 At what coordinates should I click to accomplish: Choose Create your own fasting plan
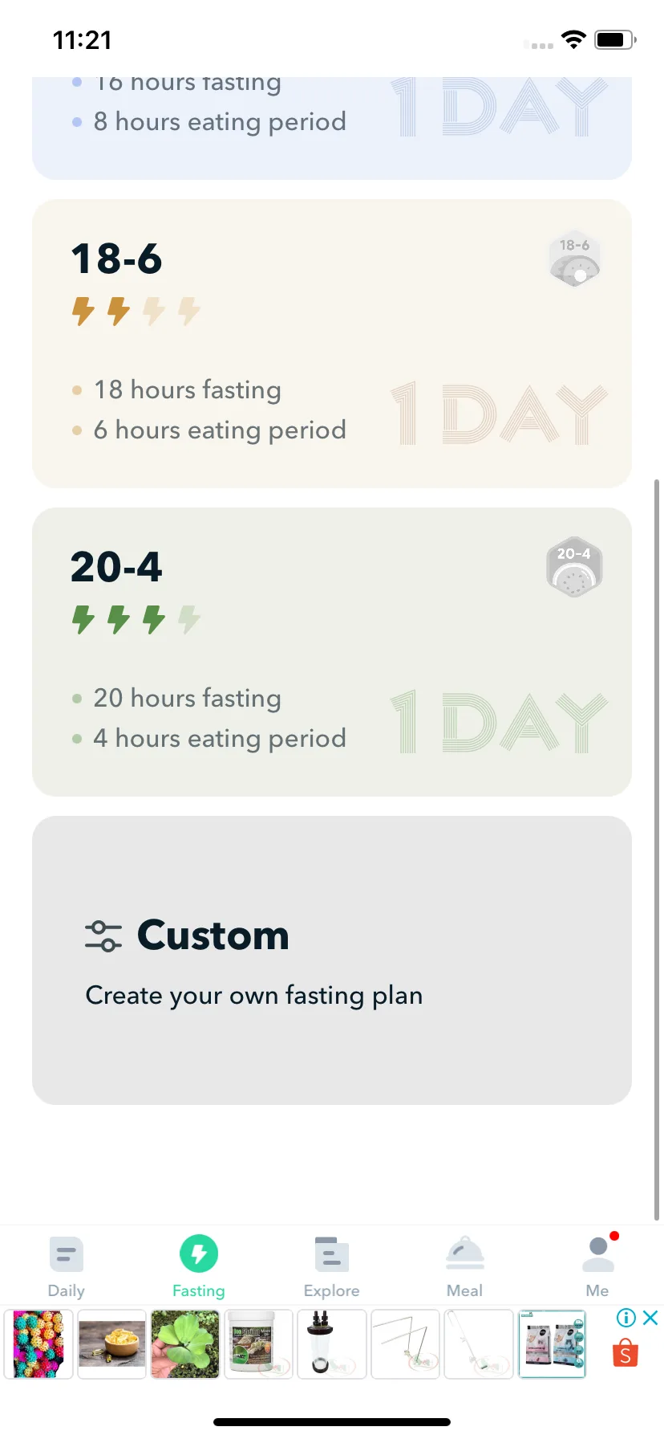(254, 995)
